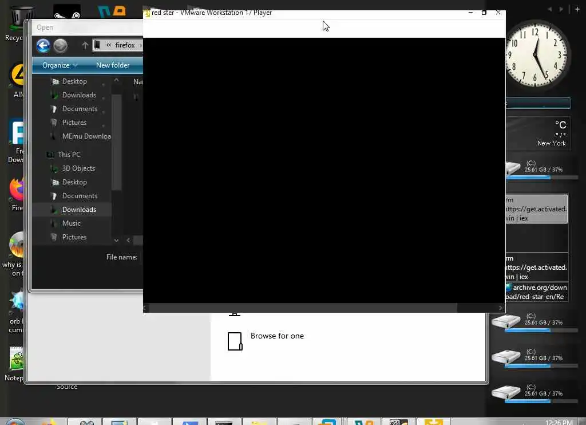Select Pictures below Music

74,237
